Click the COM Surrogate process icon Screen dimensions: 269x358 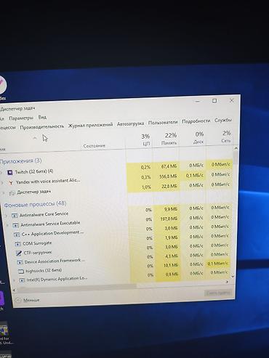[17, 244]
